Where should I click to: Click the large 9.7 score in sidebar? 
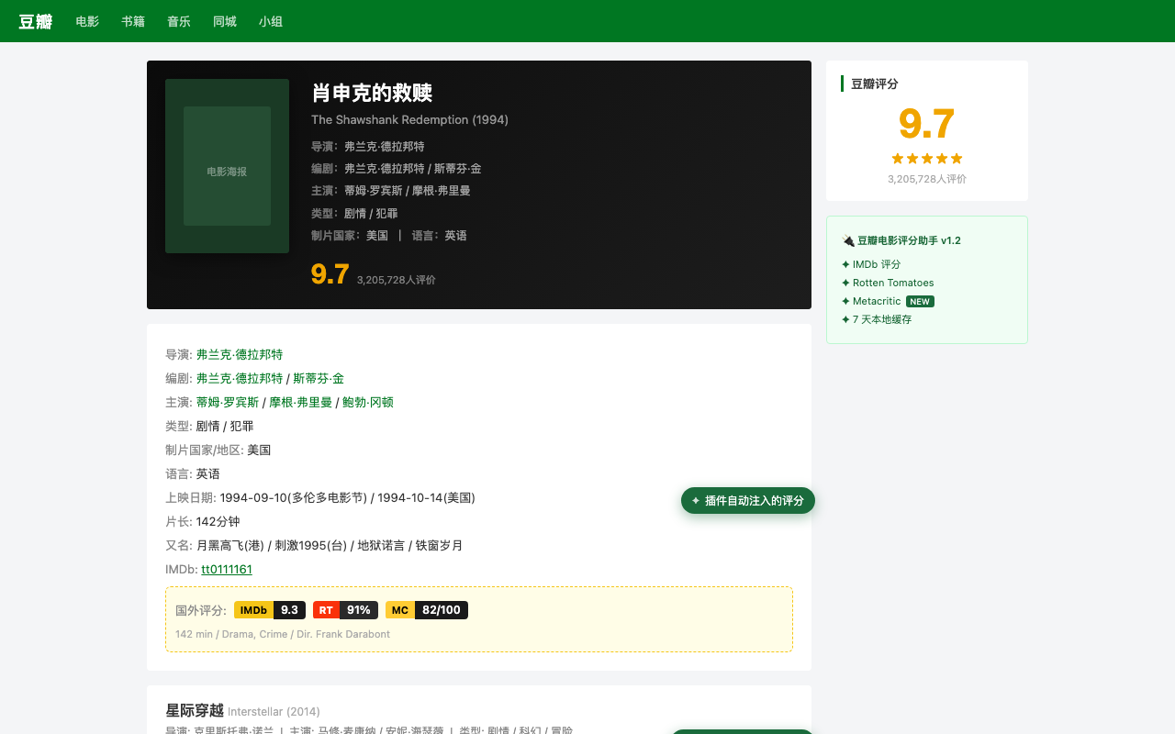point(927,124)
